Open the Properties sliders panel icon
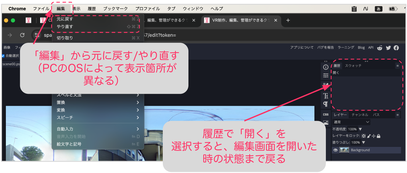This screenshot has width=407, height=173. [x=325, y=75]
